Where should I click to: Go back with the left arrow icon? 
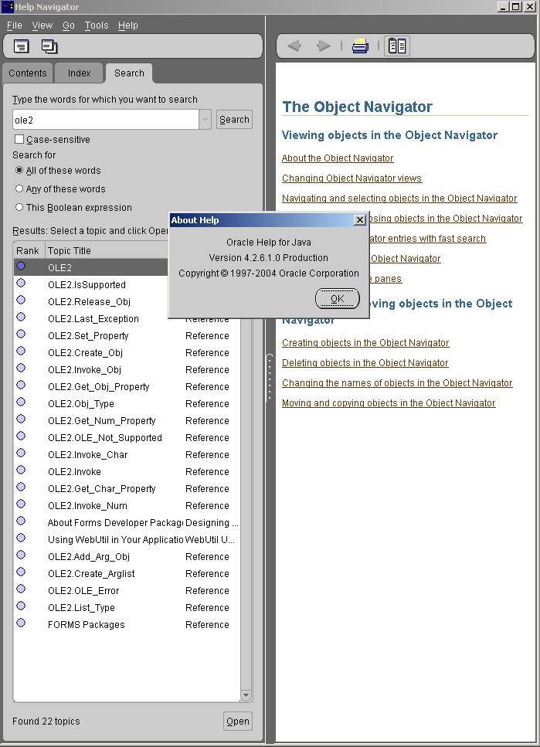294,46
